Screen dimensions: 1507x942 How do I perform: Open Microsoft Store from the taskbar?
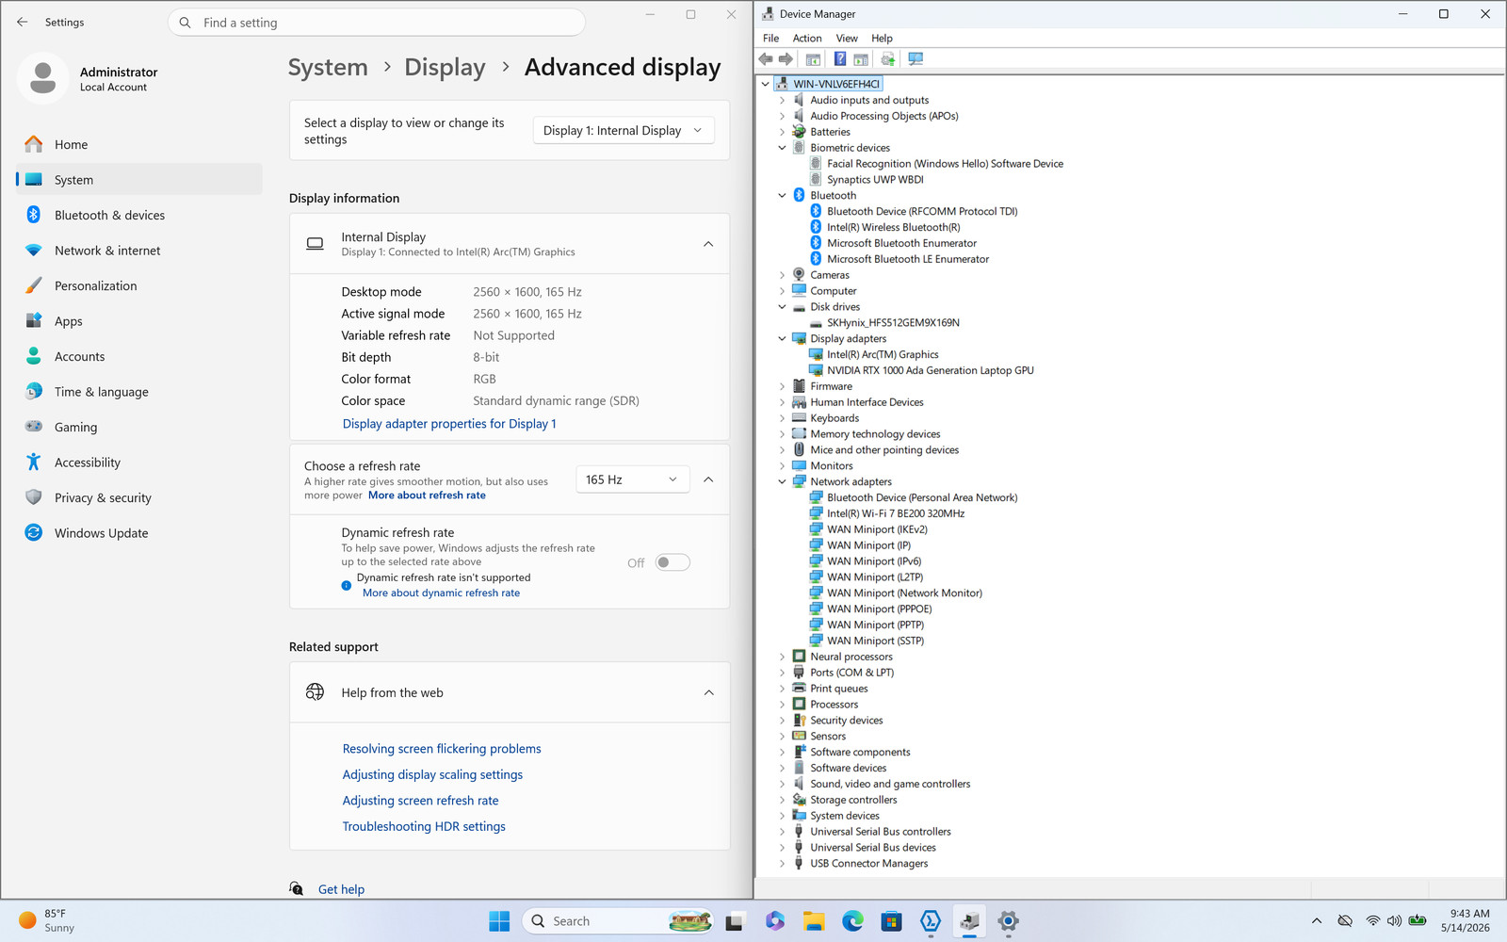891,921
